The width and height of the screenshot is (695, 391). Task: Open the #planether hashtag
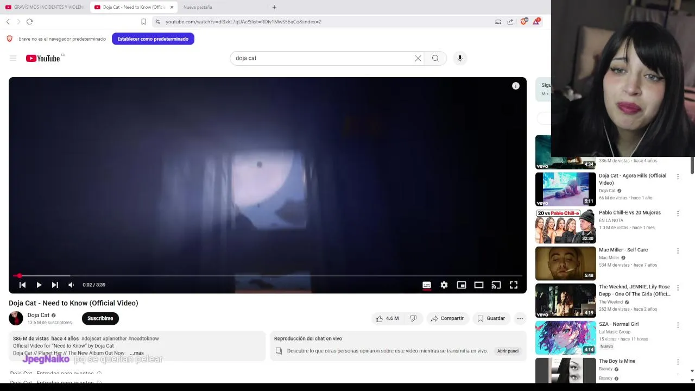(x=115, y=338)
